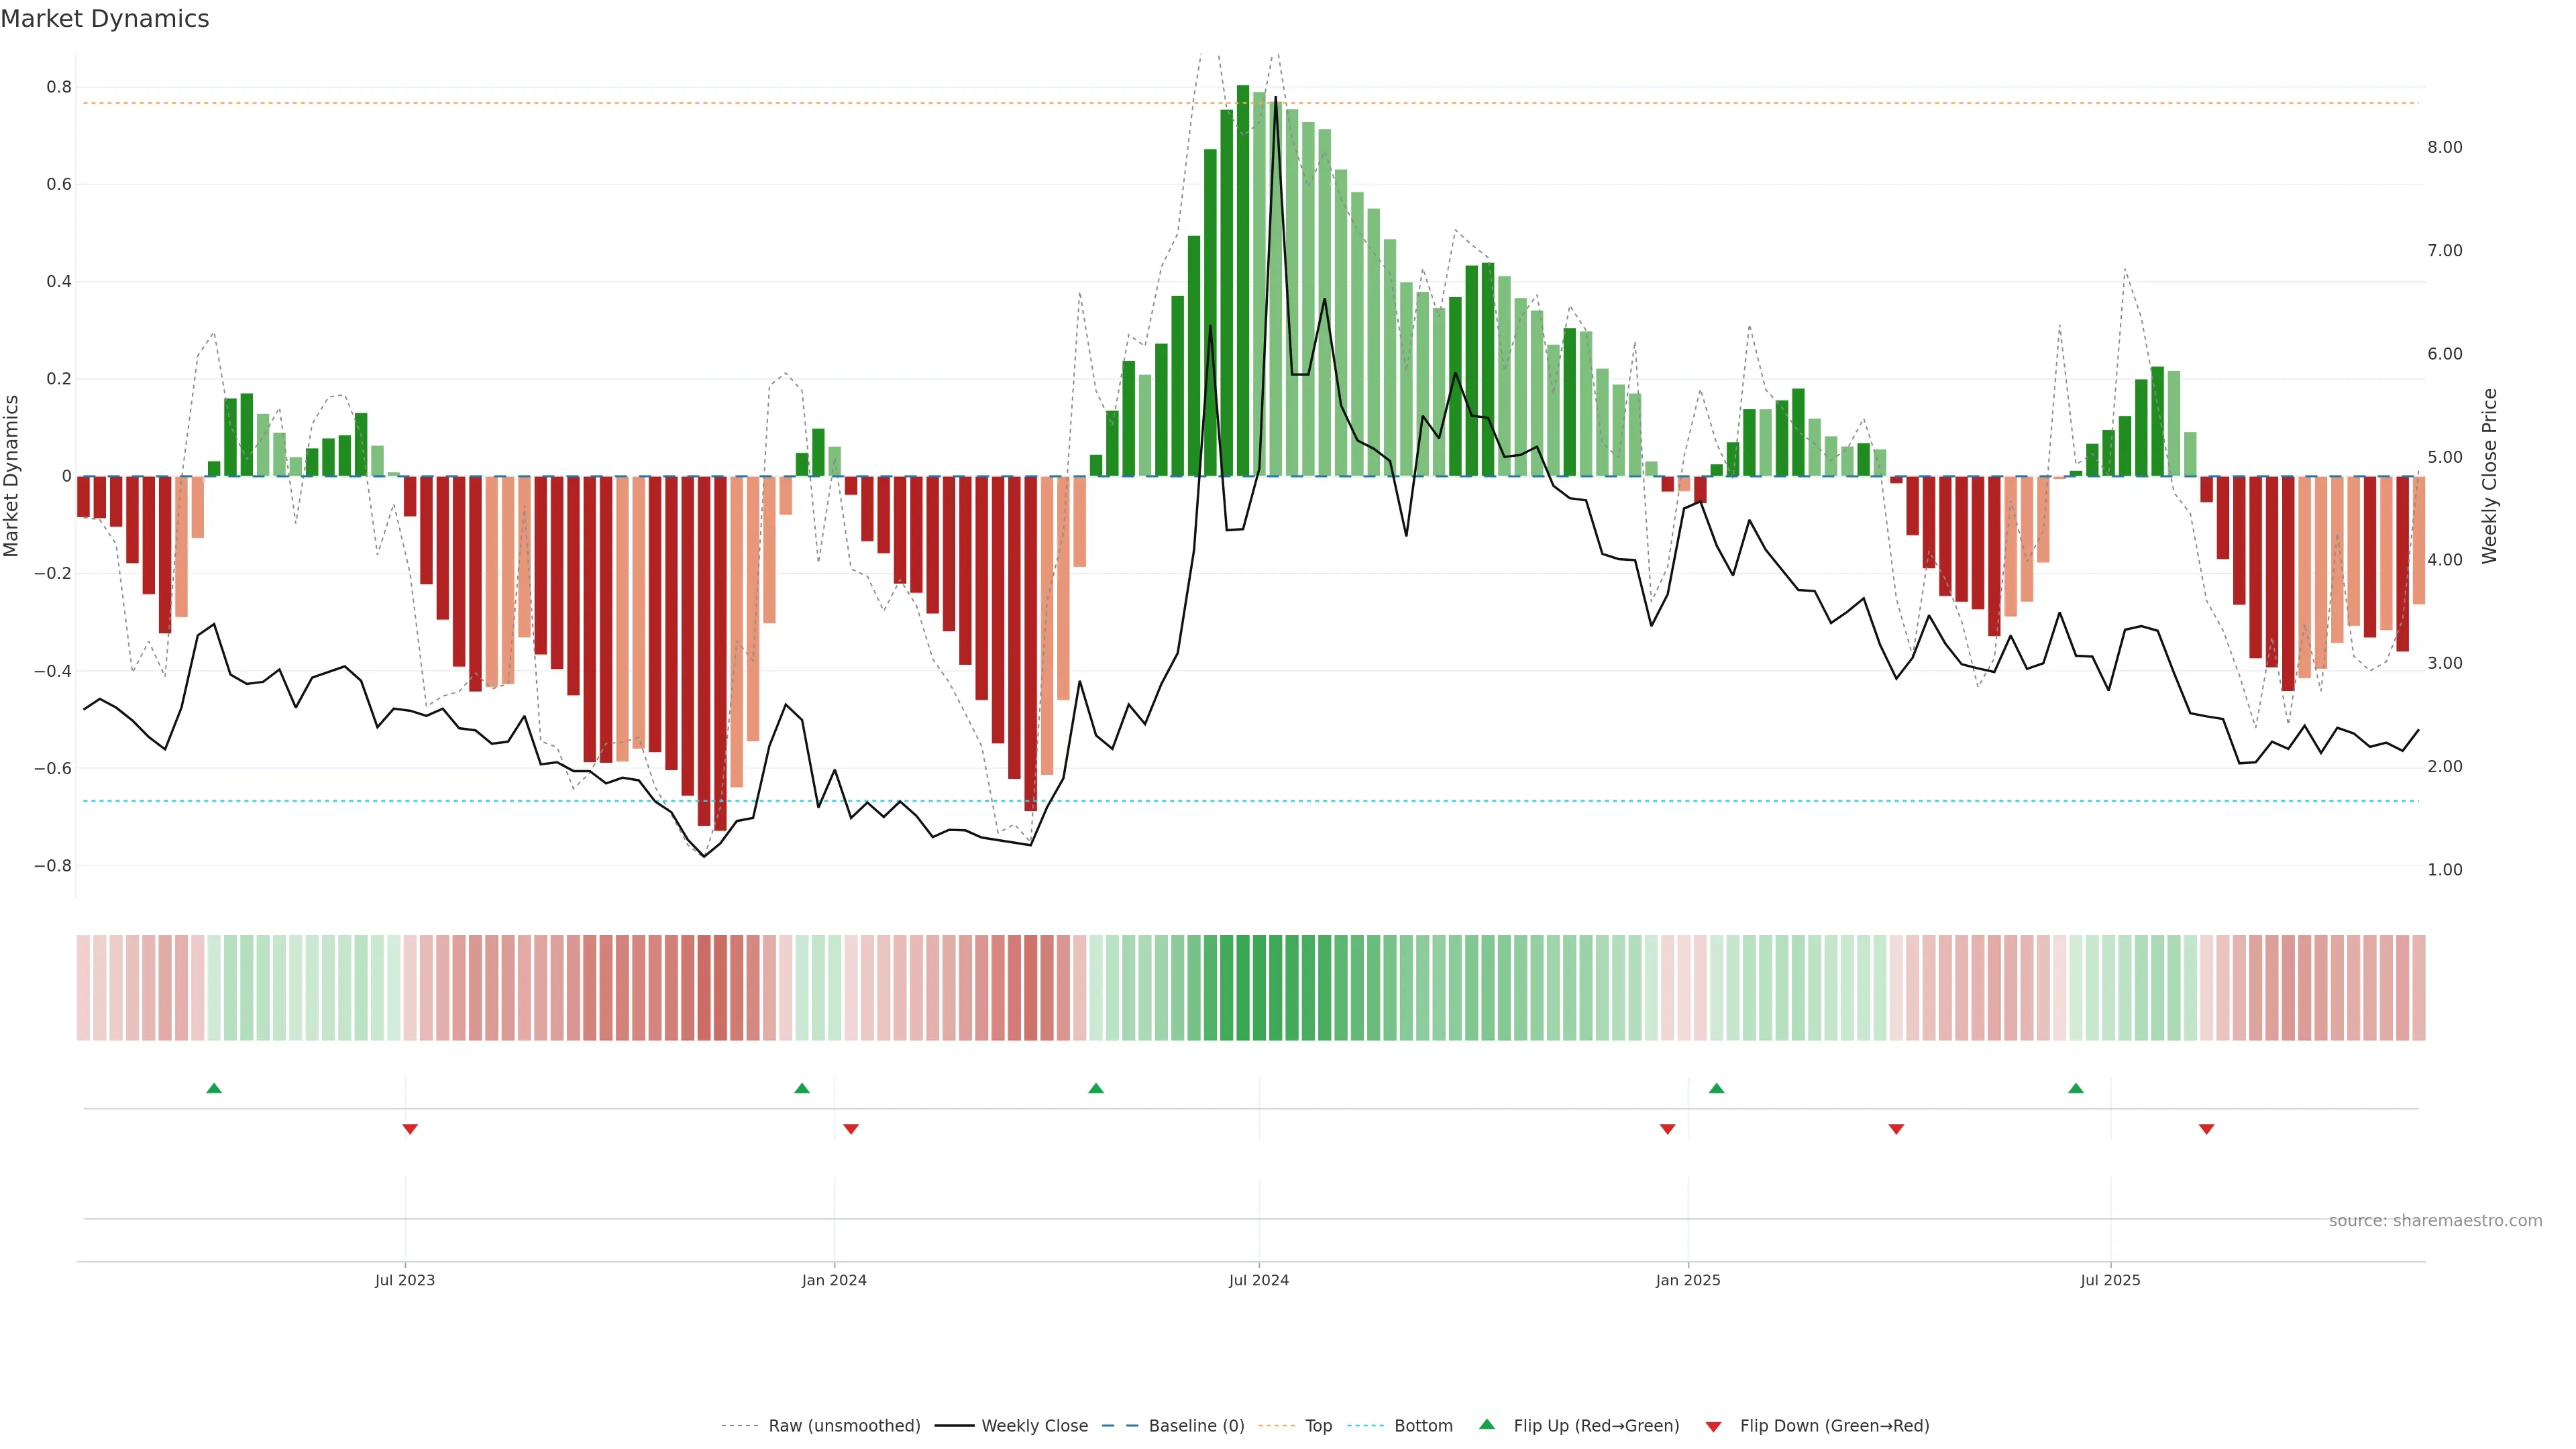Click the Flip Down (Green→Red) legend item
Viewport: 2576px width, 1449px height.
pyautogui.click(x=1834, y=1426)
